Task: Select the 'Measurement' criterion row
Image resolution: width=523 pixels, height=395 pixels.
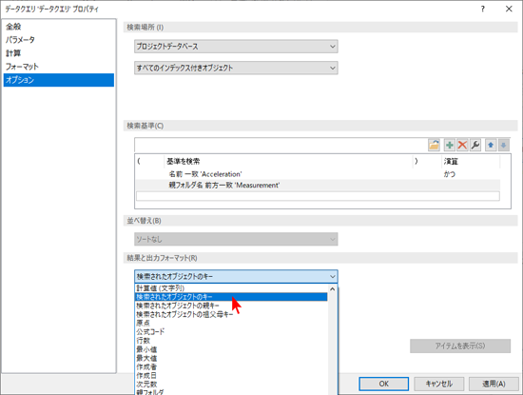Action: pos(318,185)
